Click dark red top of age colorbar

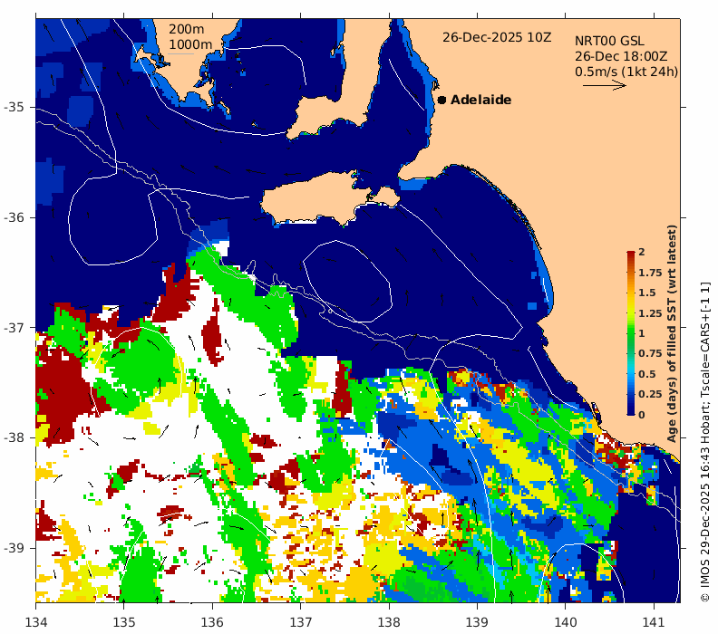click(631, 255)
